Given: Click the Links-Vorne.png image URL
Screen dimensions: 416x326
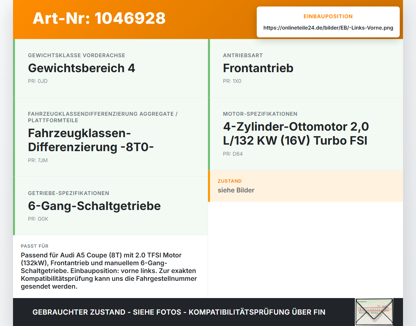Looking at the screenshot, I should [x=328, y=28].
